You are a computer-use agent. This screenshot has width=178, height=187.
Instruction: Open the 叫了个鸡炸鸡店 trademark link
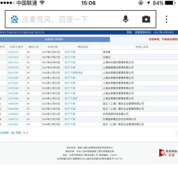pyautogui.click(x=74, y=73)
